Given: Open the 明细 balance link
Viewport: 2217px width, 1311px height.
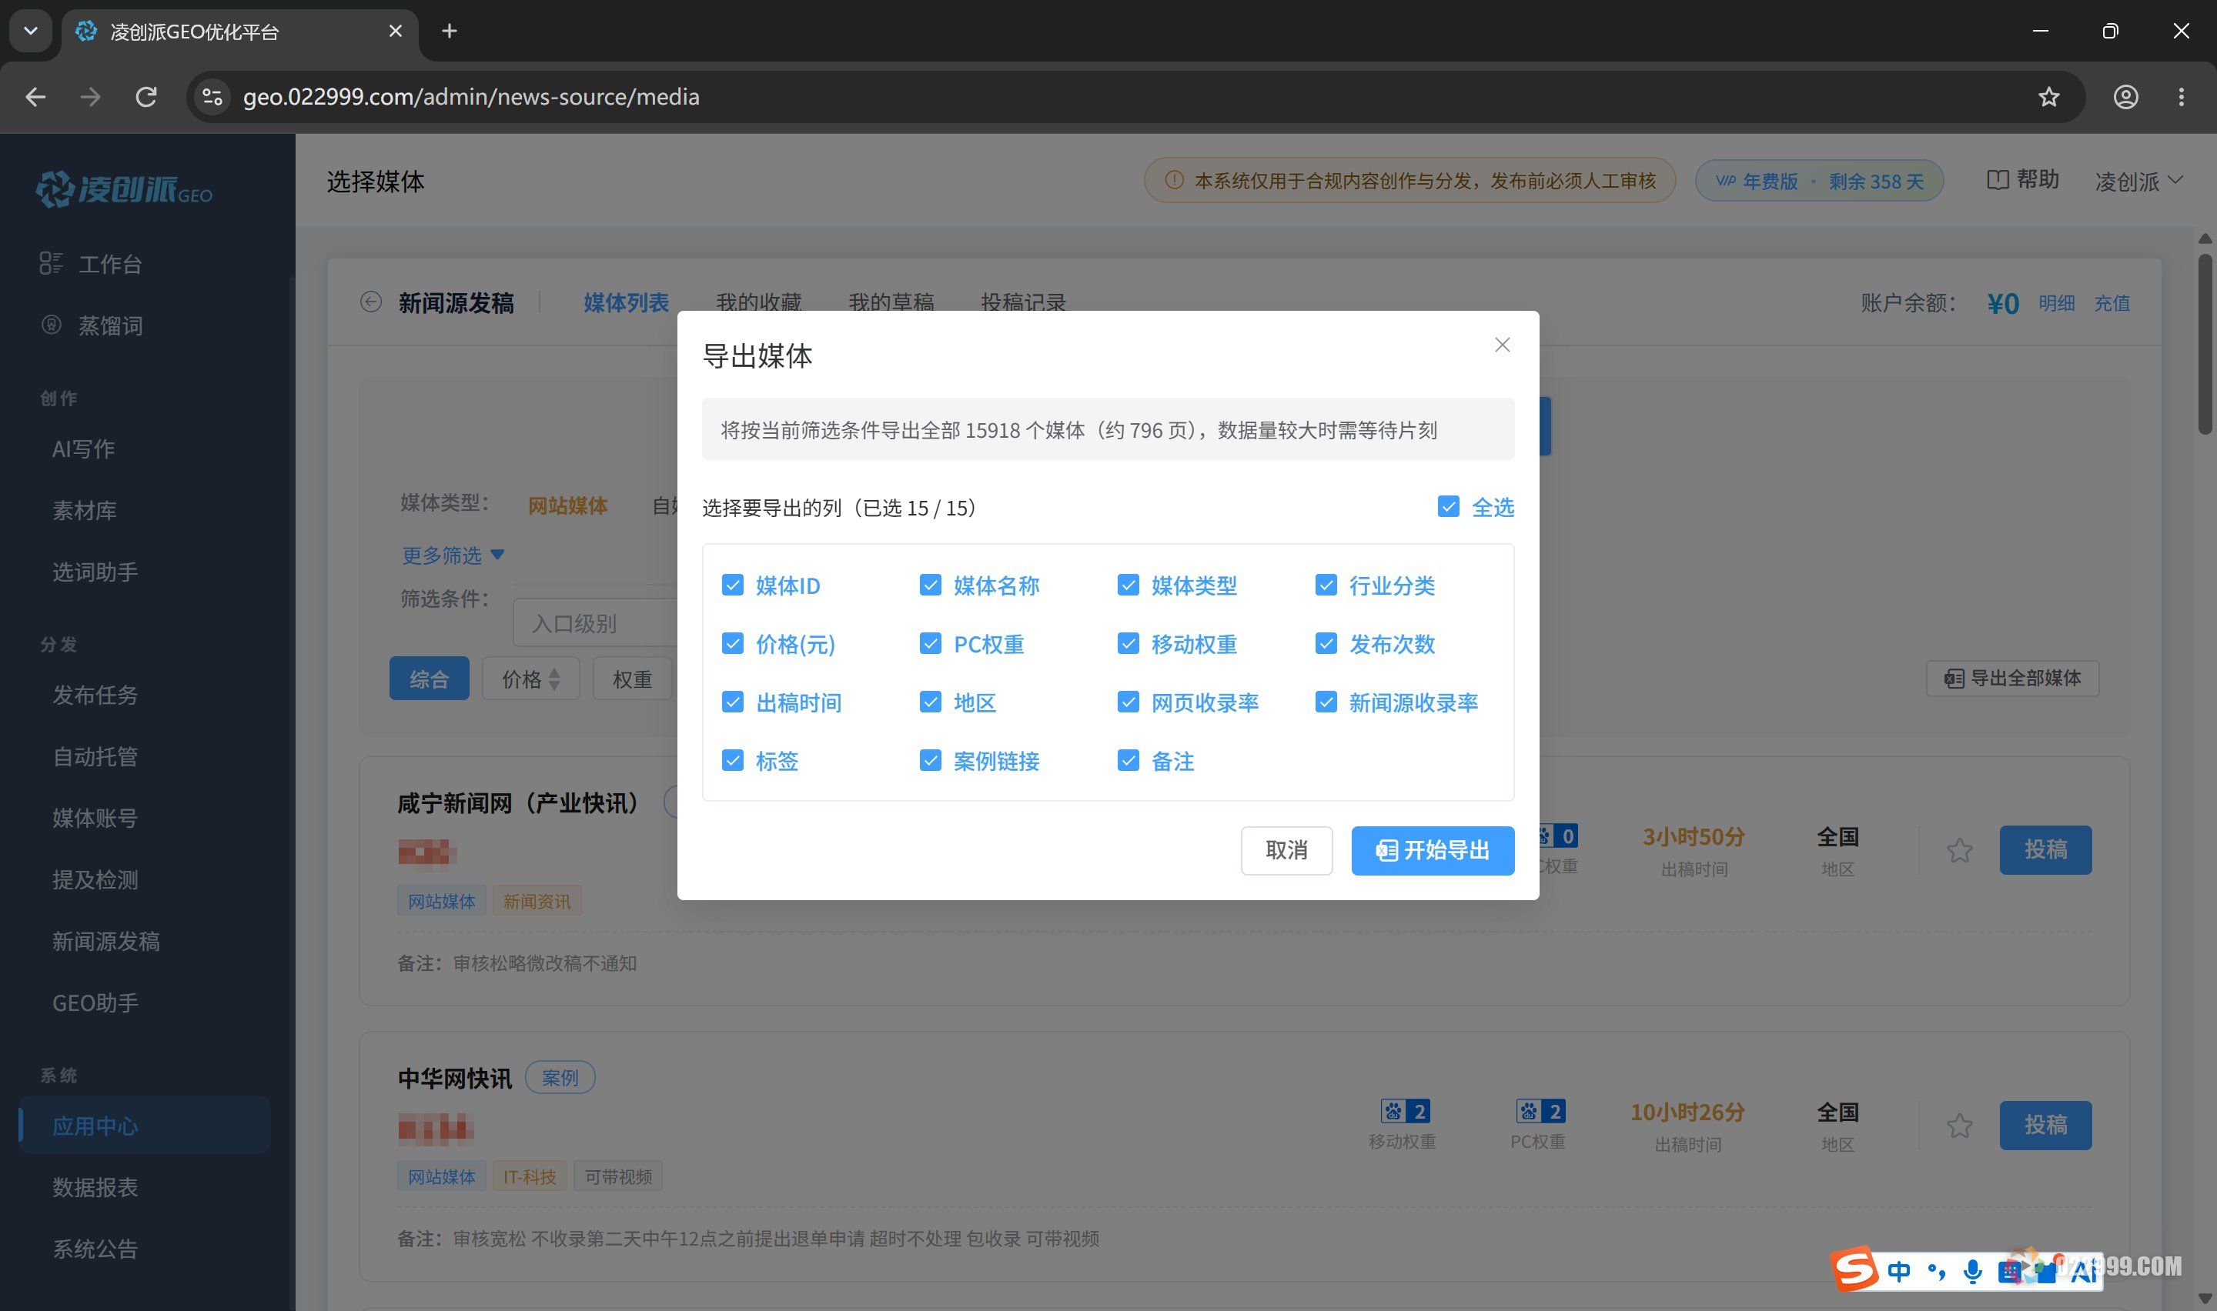Looking at the screenshot, I should (2056, 303).
